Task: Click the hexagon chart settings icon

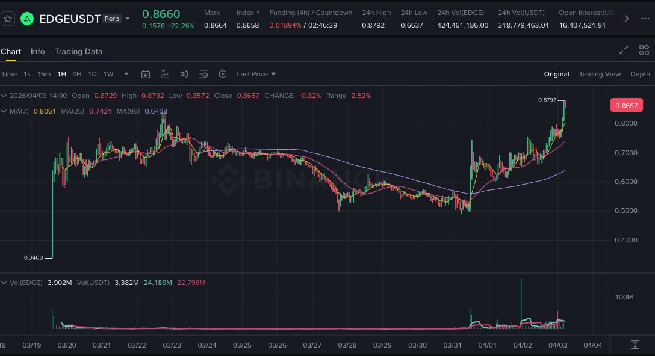Action: [x=223, y=74]
